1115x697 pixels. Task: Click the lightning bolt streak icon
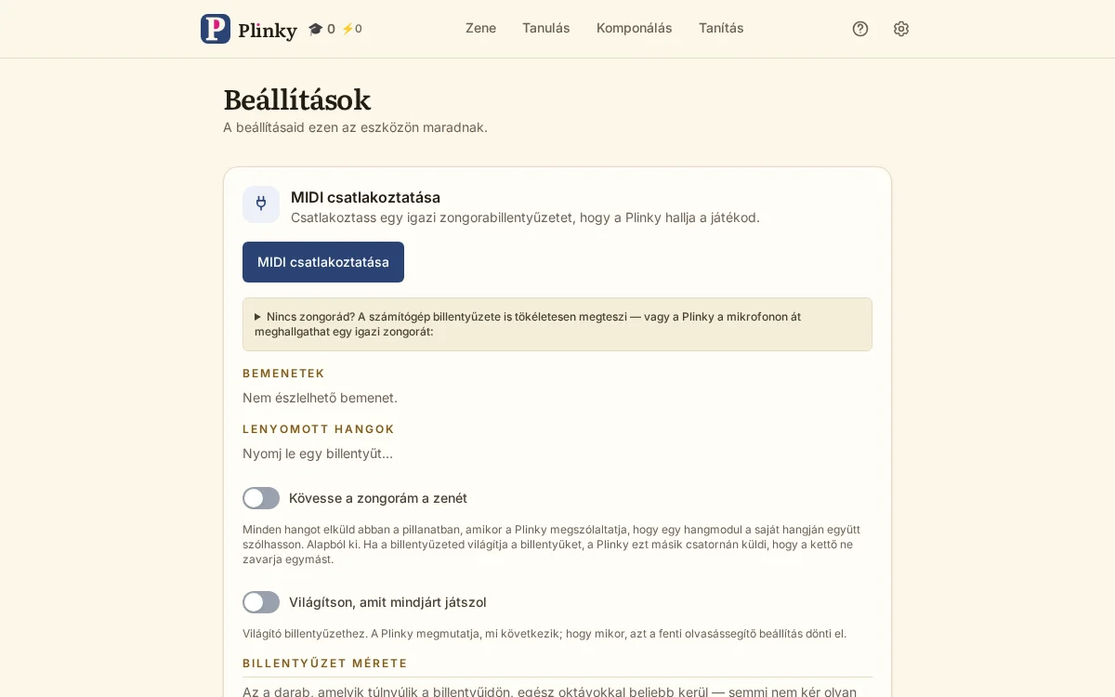click(x=348, y=29)
